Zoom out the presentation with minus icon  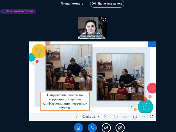tap(116, 117)
